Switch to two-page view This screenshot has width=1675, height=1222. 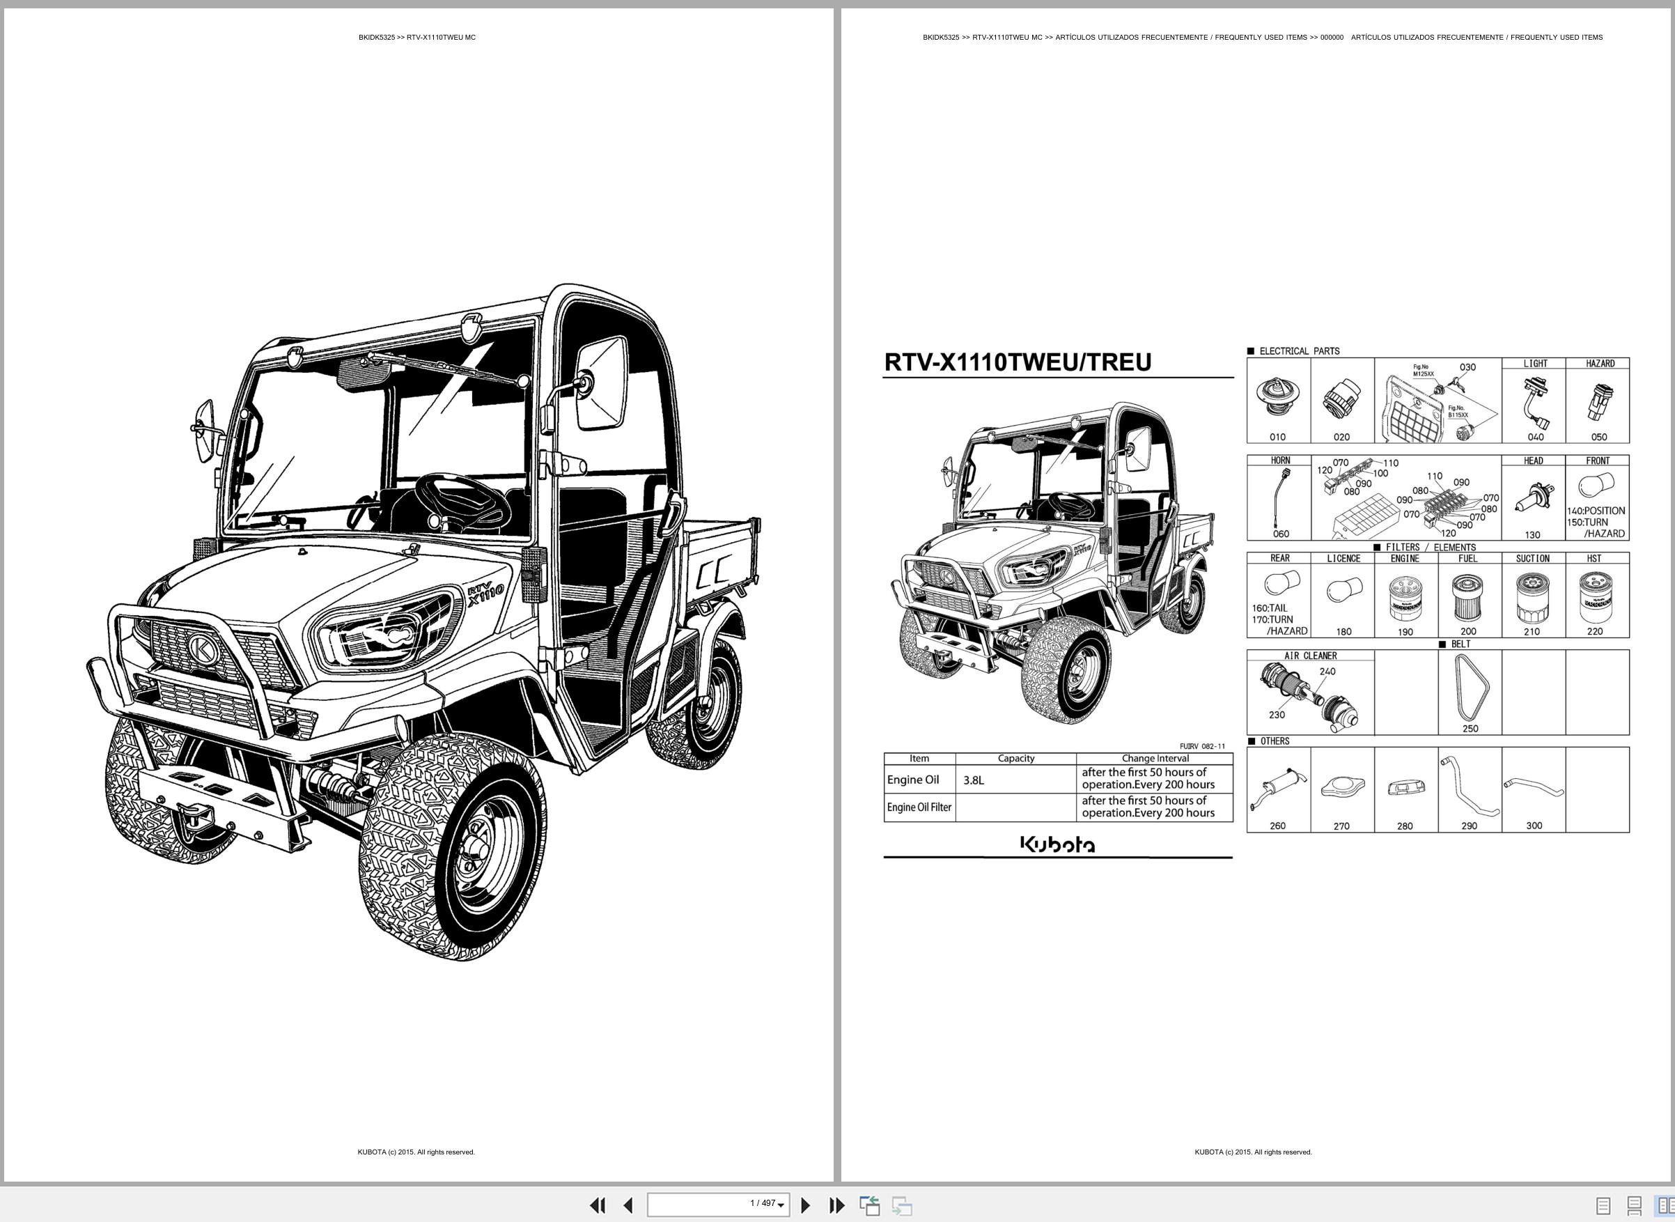click(1665, 1206)
